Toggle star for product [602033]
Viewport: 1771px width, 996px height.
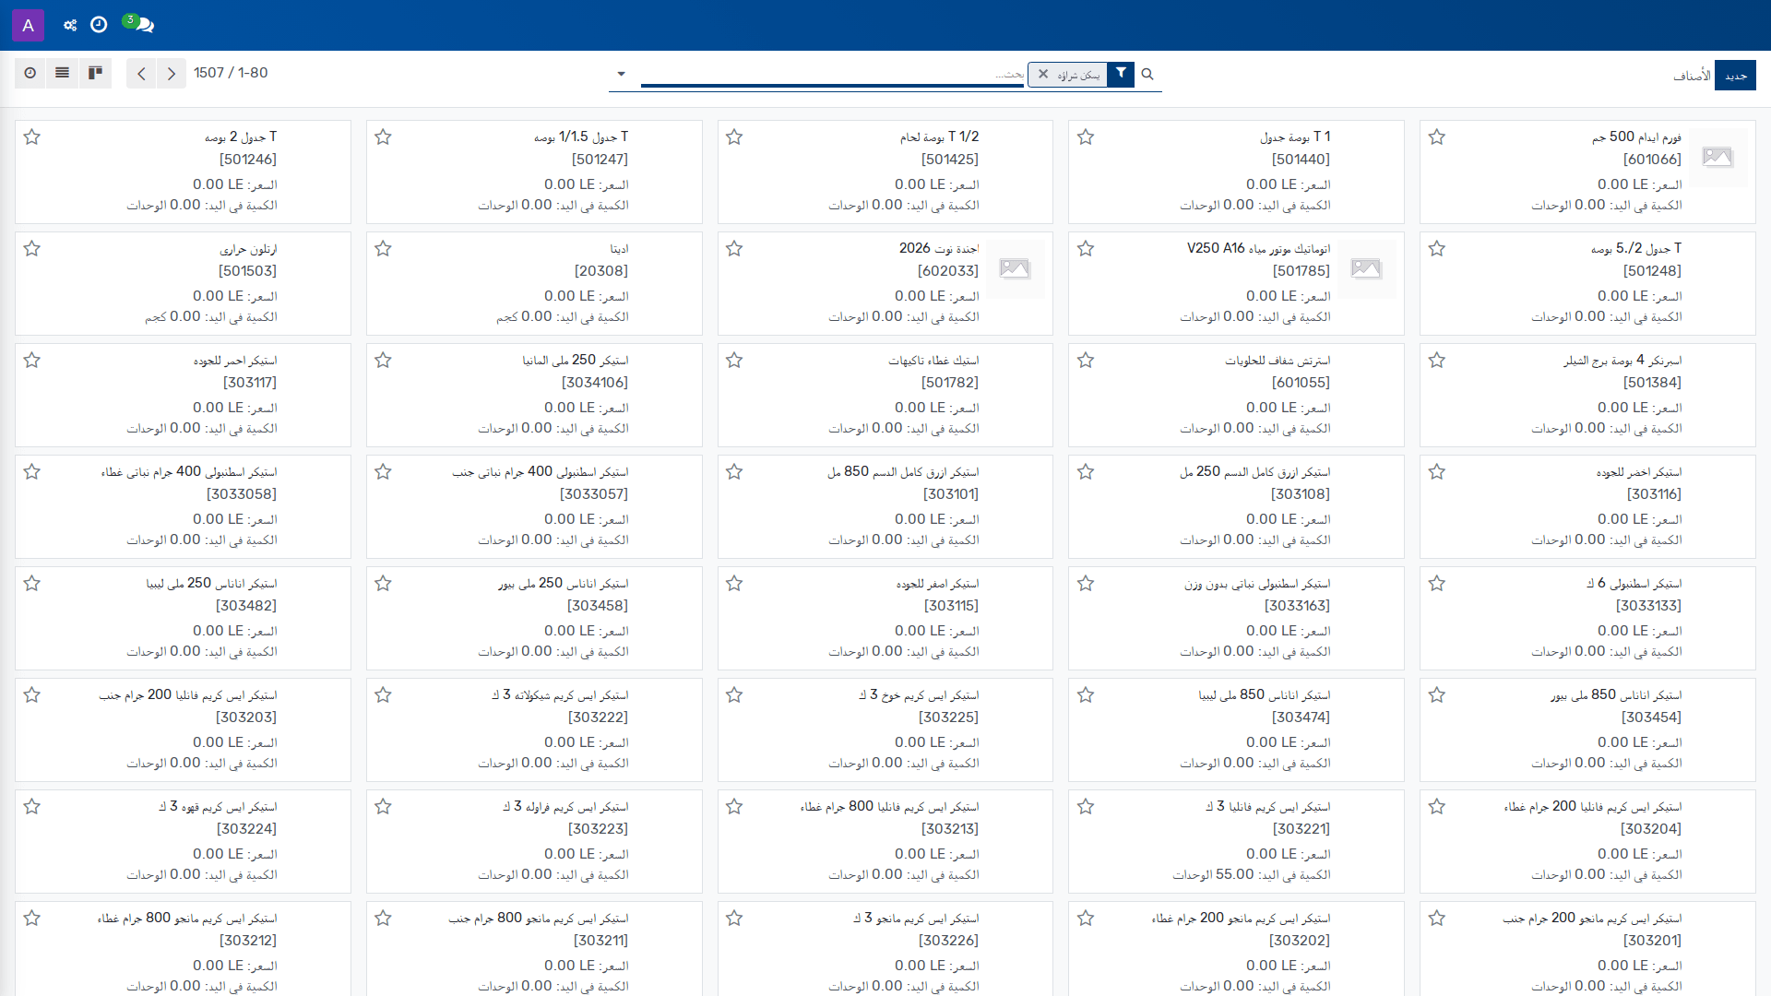tap(734, 249)
